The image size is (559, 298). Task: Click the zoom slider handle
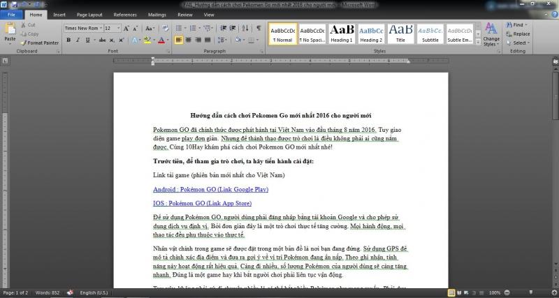pos(530,292)
